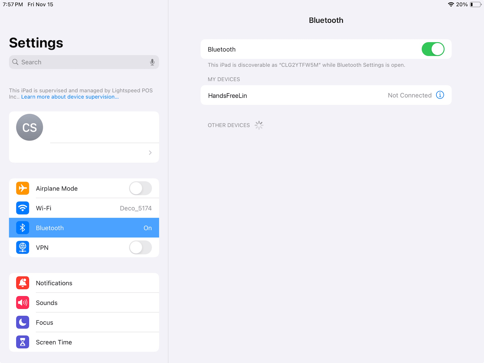Tap the Sounds speaker icon

(x=22, y=302)
